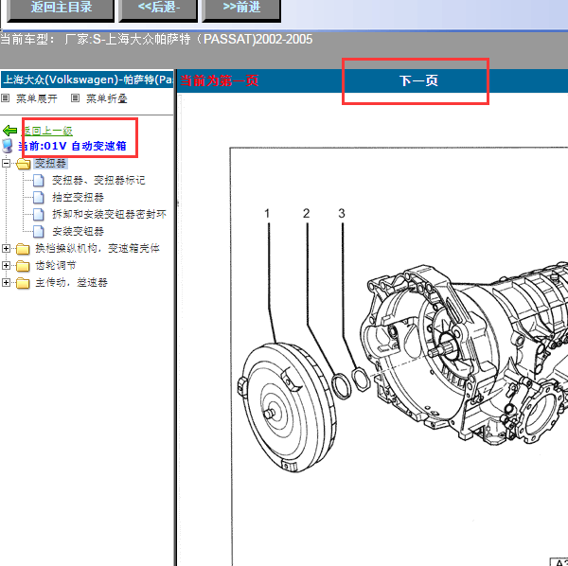This screenshot has height=566, width=568.
Task: Click callout number 3 in the diagram
Action: pyautogui.click(x=342, y=214)
